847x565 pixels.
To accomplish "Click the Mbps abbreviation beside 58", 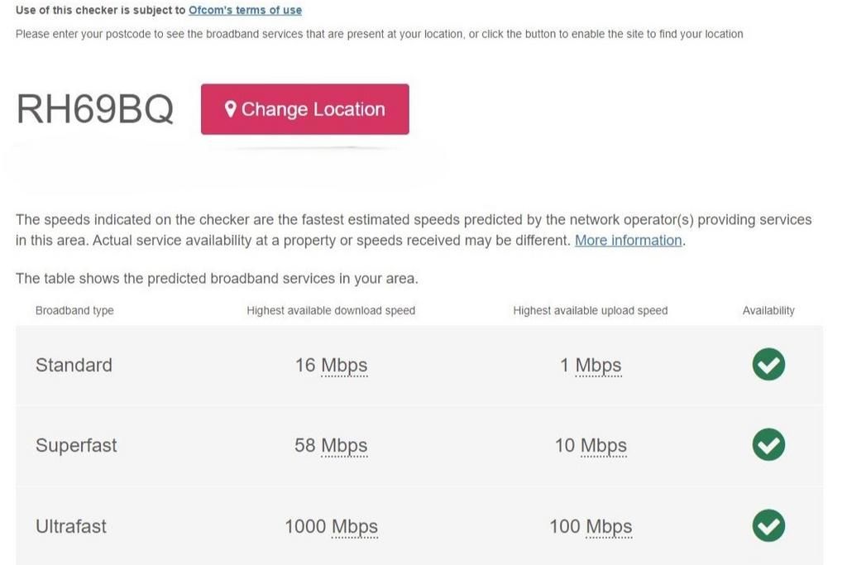I will [344, 446].
